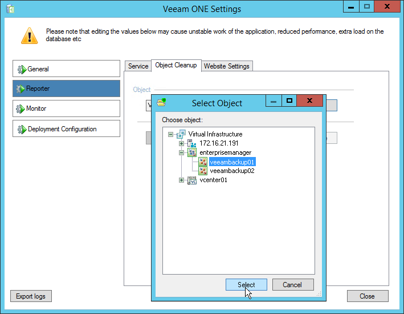Close the Select Object dialog with X
Screen dimensions: 404x314
(x=310, y=100)
